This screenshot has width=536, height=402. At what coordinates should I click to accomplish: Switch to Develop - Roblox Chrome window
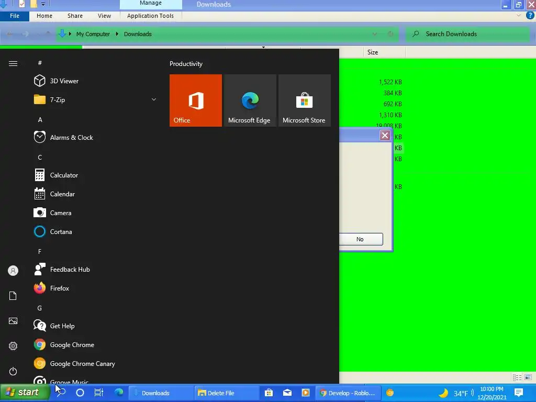(x=348, y=393)
